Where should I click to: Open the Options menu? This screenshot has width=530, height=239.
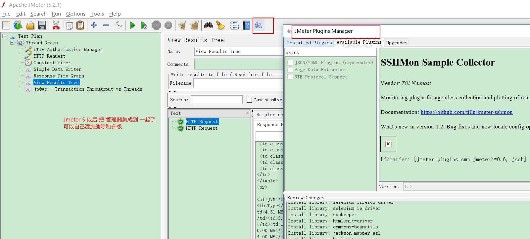click(x=76, y=14)
